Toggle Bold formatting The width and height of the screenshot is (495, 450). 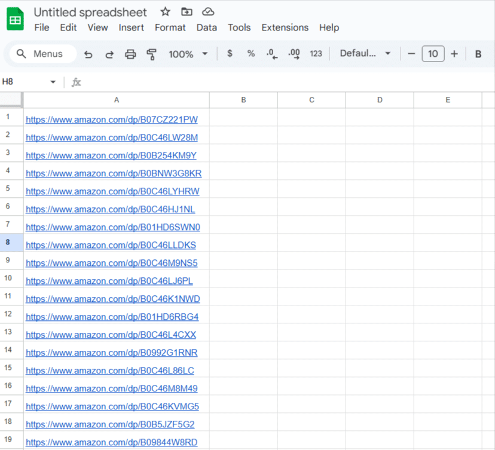click(478, 54)
